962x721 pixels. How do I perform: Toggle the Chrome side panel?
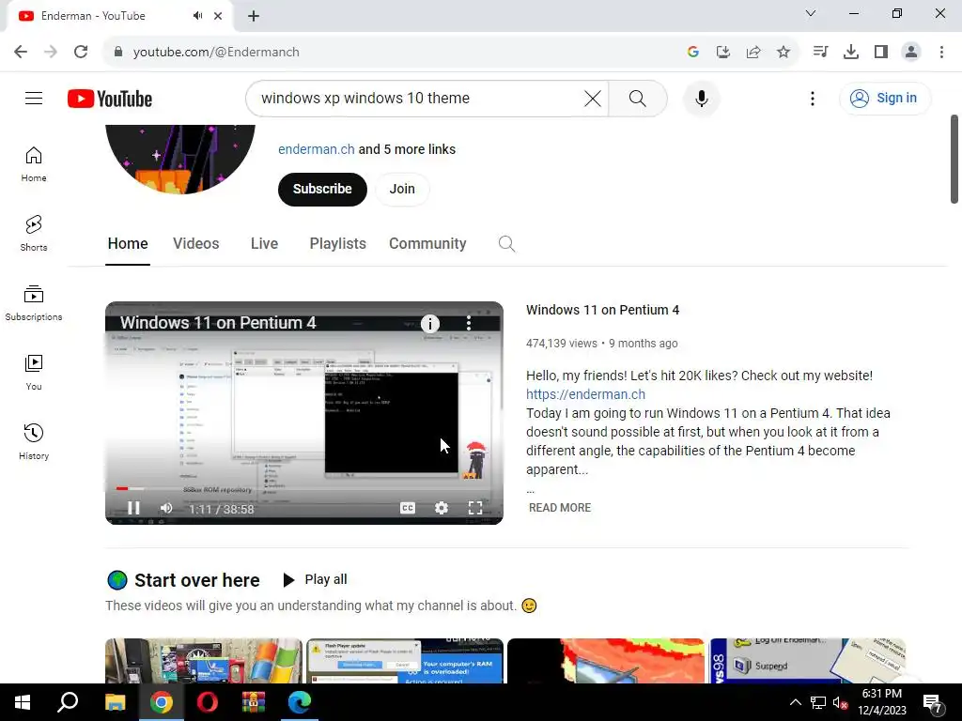coord(881,52)
